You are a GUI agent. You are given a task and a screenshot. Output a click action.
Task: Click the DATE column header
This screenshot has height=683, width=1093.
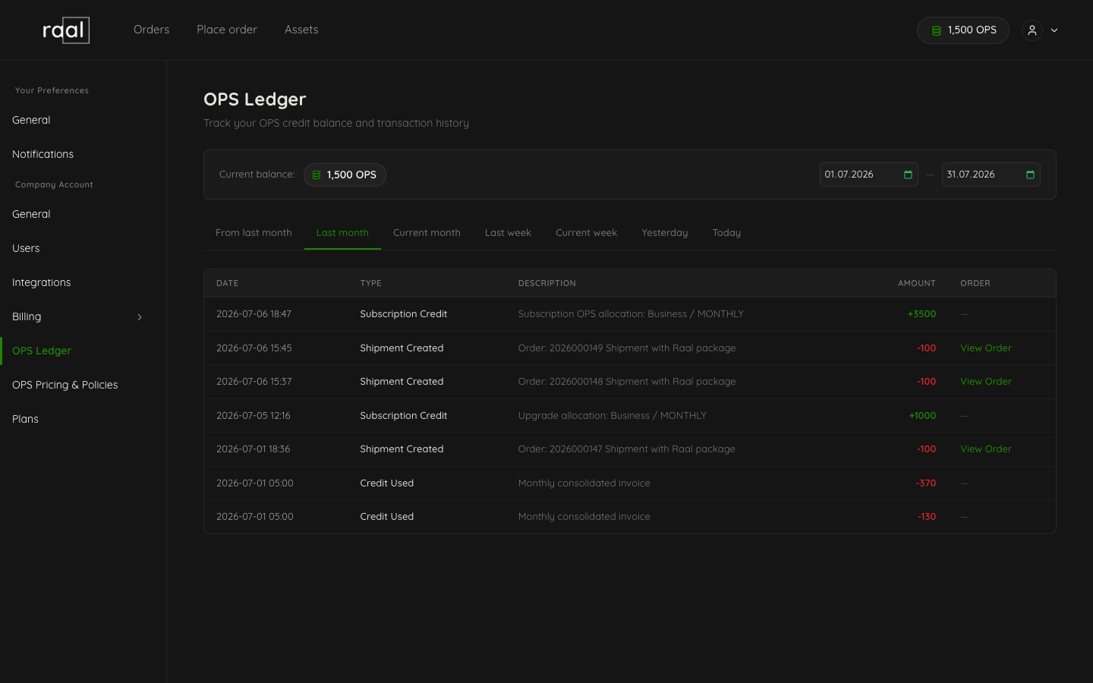[227, 283]
